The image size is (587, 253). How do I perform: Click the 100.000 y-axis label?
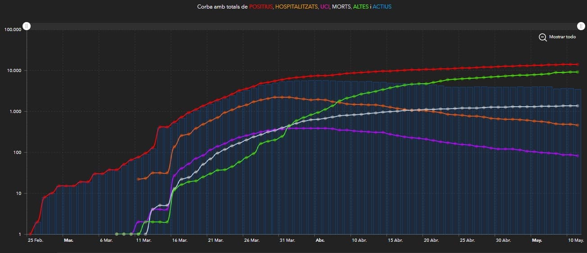pyautogui.click(x=13, y=30)
